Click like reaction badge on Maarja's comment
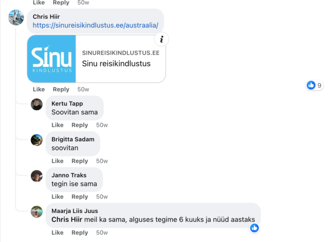This screenshot has height=242, width=335. point(254,228)
